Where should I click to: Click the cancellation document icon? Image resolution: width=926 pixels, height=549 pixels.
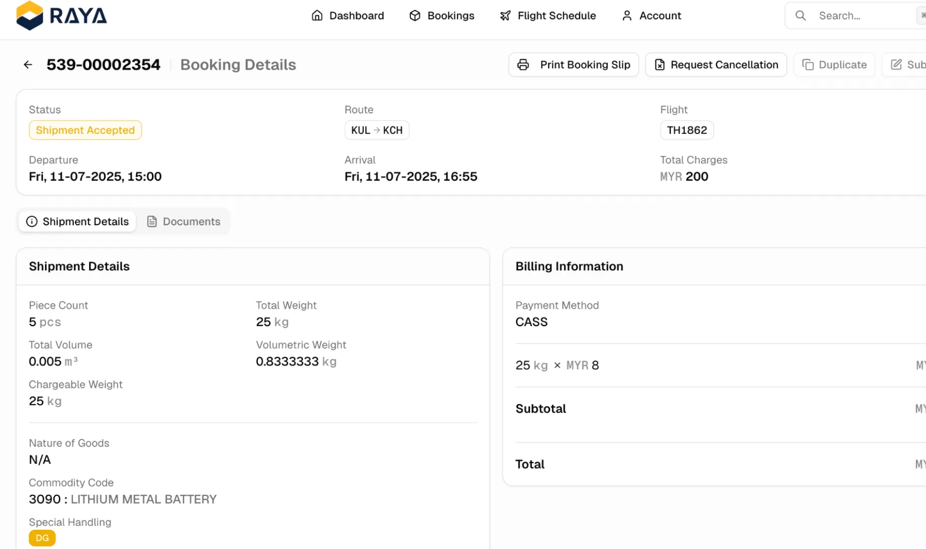(659, 64)
